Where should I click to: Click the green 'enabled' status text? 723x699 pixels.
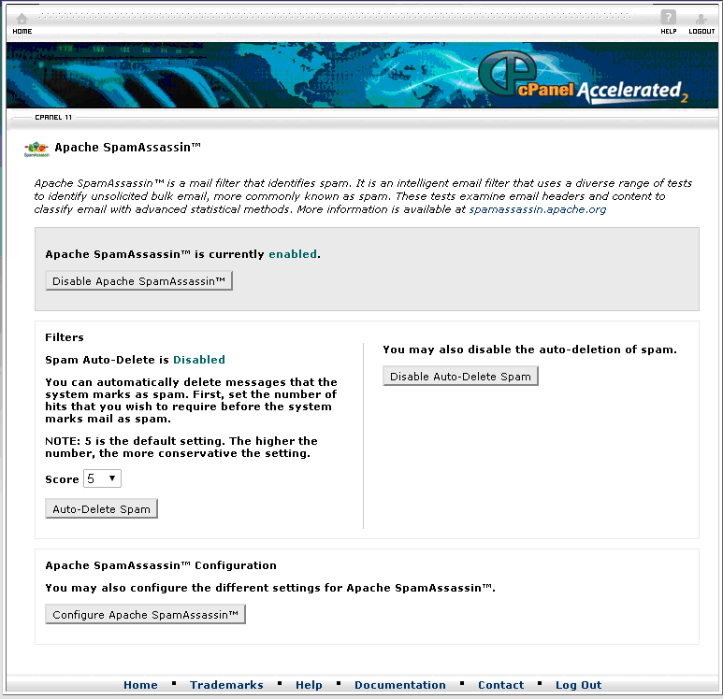(293, 254)
